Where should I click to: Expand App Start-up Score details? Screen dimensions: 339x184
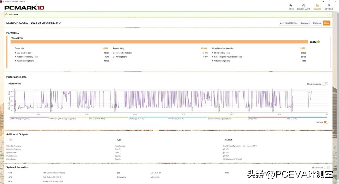[15, 53]
